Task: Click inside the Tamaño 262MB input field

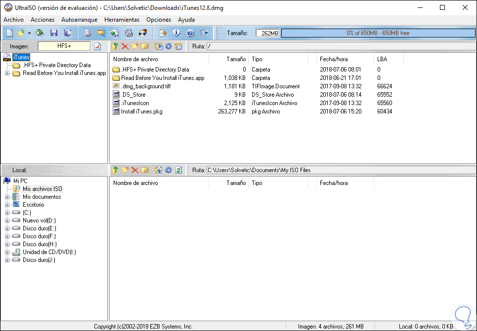Action: [x=268, y=33]
